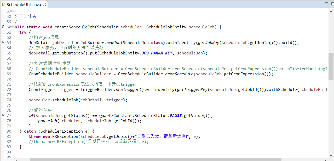Set a breakpoint on line 74 ruler margin
The width and height of the screenshot is (334, 161).
point(2,100)
